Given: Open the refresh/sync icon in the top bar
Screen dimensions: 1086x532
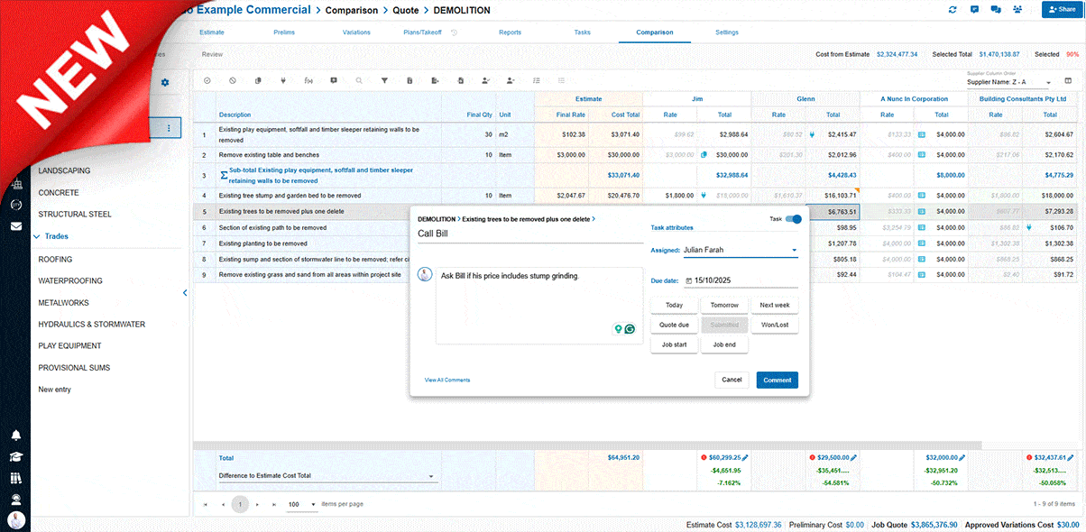Looking at the screenshot, I should [953, 10].
